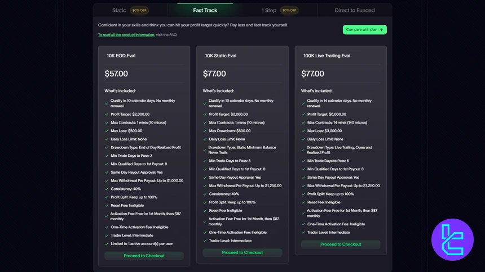The image size is (485, 272).
Task: Proceed to Checkout for 10K Static Eval
Action: pyautogui.click(x=242, y=252)
